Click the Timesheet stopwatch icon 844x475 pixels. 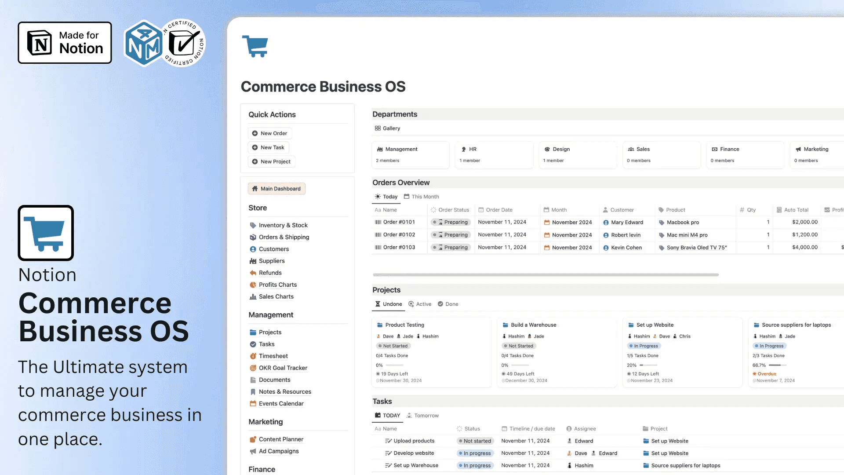tap(253, 356)
